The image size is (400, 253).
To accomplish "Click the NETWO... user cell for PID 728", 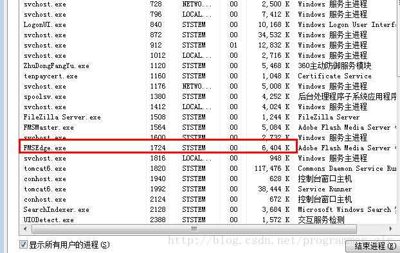I will (x=197, y=4).
